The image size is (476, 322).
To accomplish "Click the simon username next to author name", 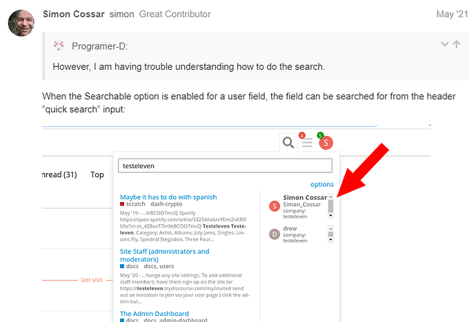I will (121, 14).
